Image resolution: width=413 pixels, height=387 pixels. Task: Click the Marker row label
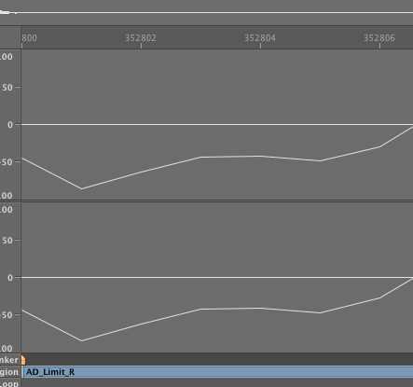pos(9,360)
